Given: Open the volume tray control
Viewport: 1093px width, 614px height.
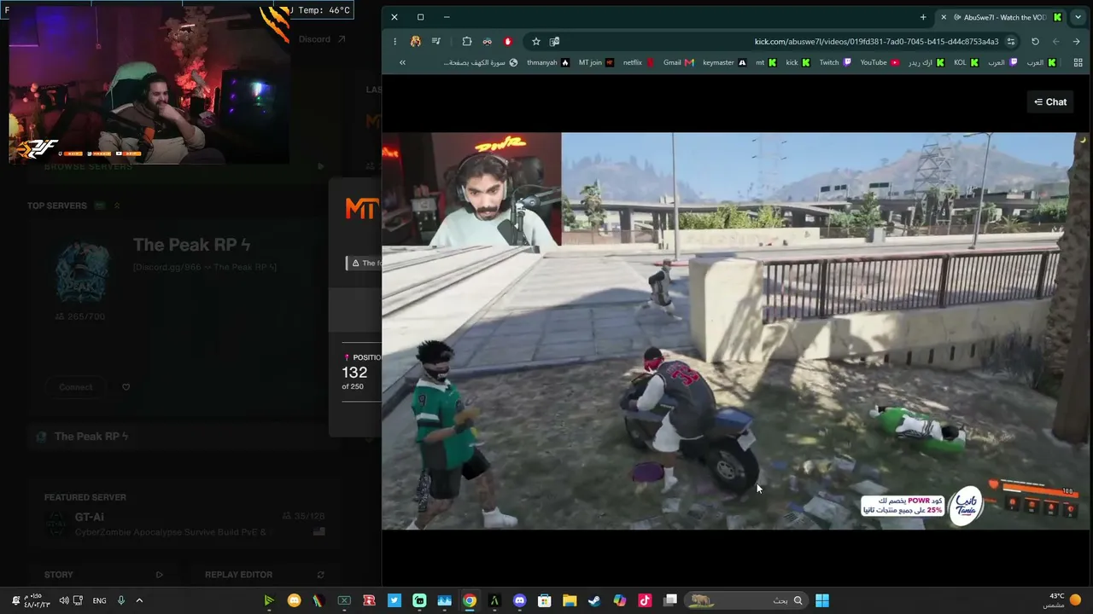Looking at the screenshot, I should 64,600.
